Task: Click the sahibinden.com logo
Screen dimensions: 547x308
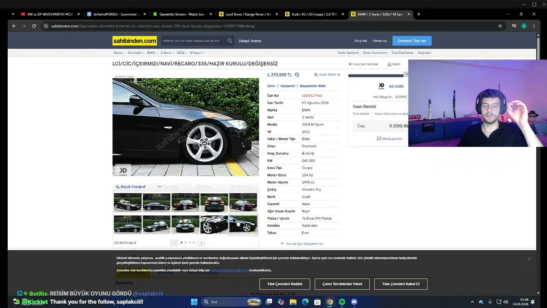Action: click(x=135, y=41)
